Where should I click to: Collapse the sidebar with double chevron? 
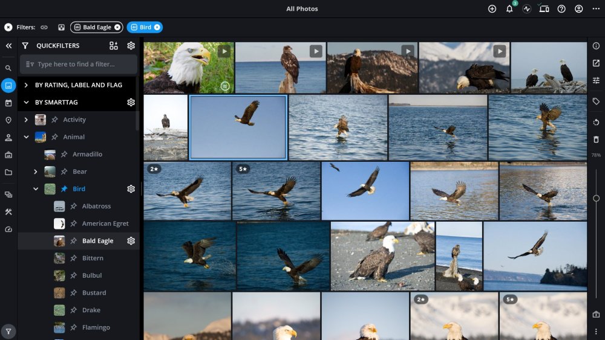coord(8,46)
